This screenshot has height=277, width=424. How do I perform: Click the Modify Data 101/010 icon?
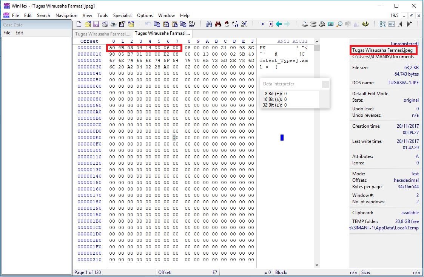(x=192, y=24)
